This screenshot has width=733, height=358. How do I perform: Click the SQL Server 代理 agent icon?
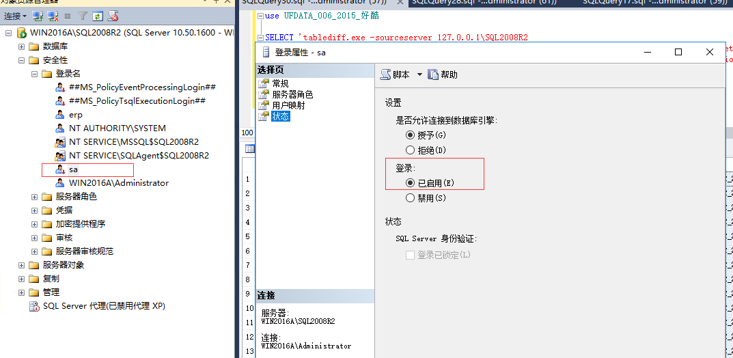(x=34, y=306)
